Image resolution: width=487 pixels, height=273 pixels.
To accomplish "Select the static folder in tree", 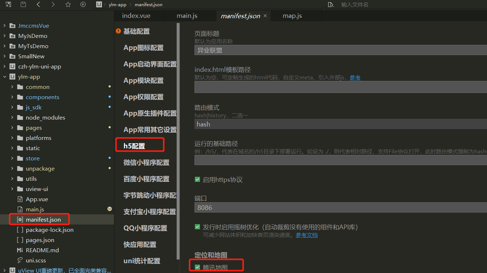I will (x=33, y=148).
